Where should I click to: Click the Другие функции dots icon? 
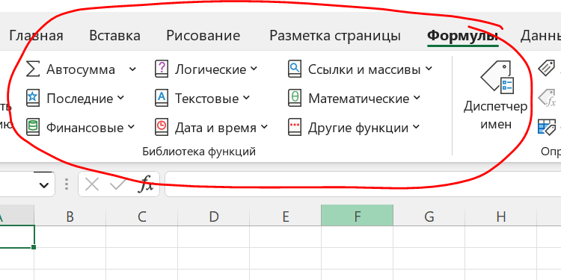[x=295, y=128]
